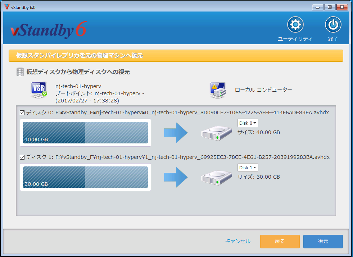
Task: Click the power icon to exit
Action: [x=333, y=25]
